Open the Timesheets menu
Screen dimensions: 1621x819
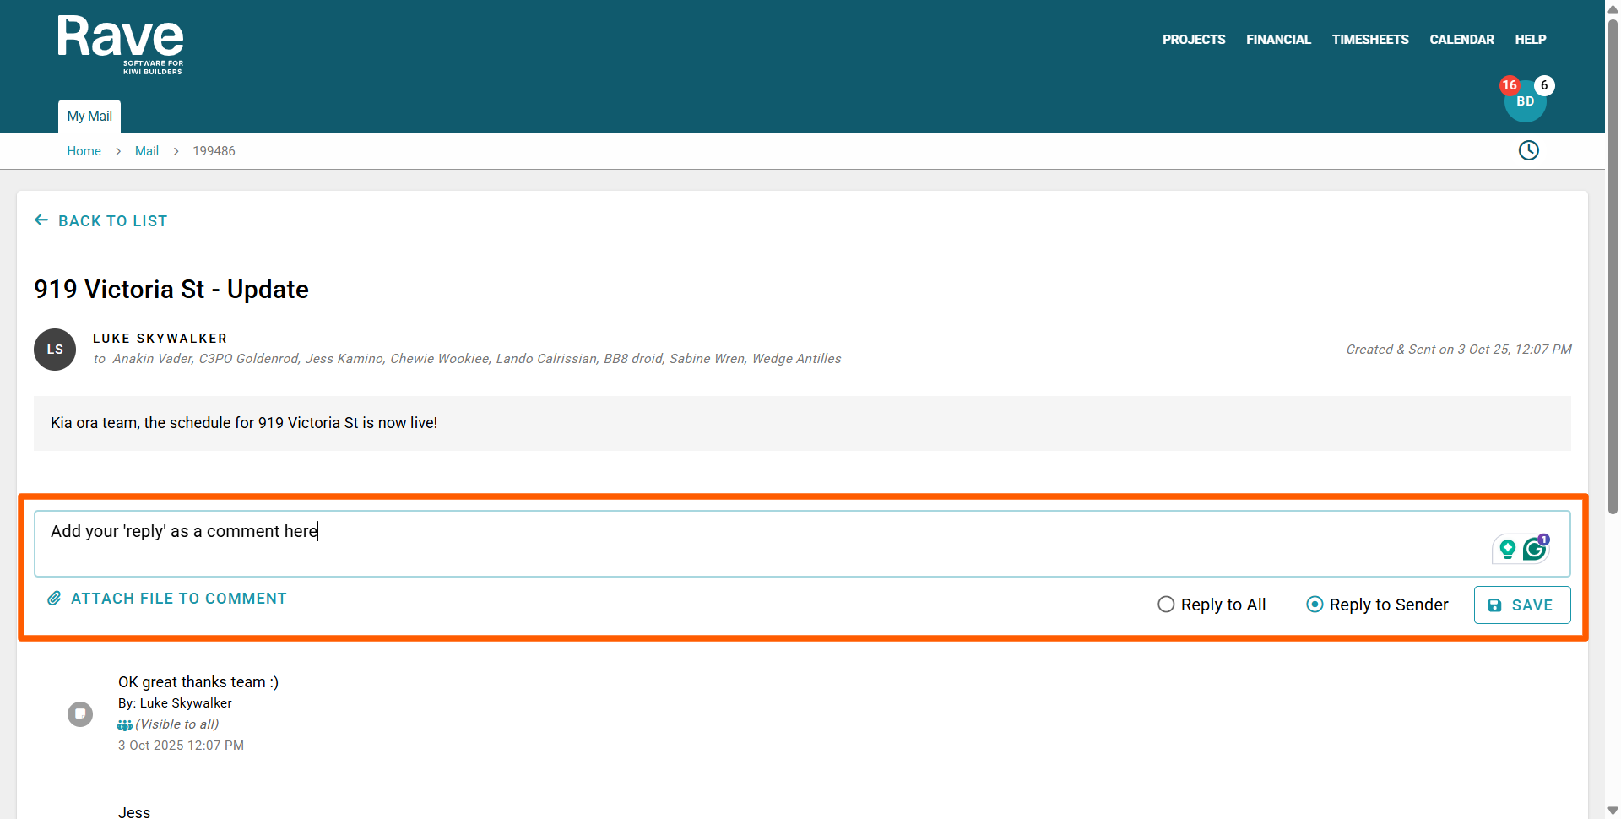point(1370,40)
